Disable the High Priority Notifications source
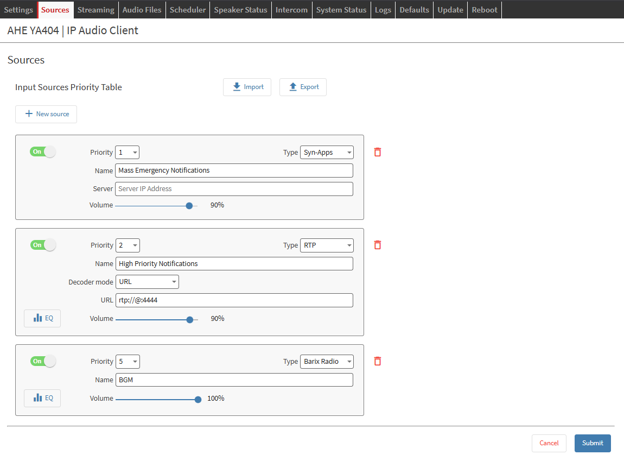The width and height of the screenshot is (624, 461). 43,245
